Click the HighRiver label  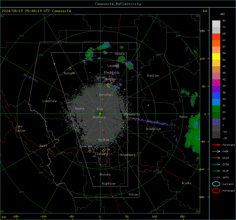coord(109,184)
